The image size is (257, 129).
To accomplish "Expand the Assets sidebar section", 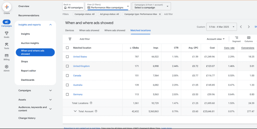I will coord(50,100).
